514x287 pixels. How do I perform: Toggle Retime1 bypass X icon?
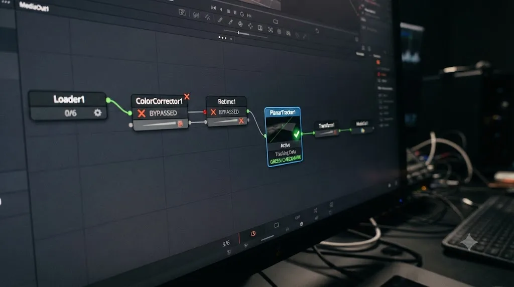click(213, 112)
